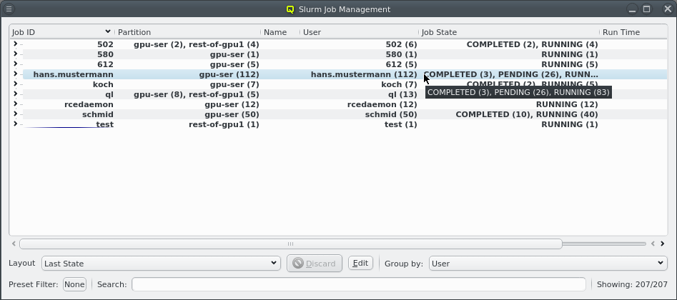Screen dimensions: 677x300
Task: Expand the 580 user group row
Action: 16,54
